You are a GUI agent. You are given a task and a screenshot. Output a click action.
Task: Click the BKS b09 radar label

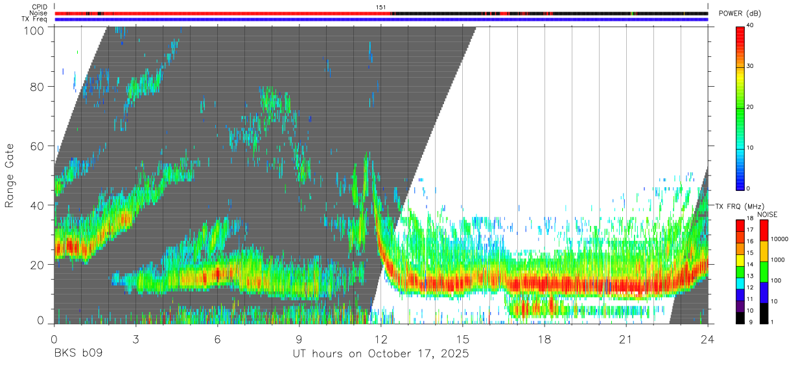pos(78,354)
